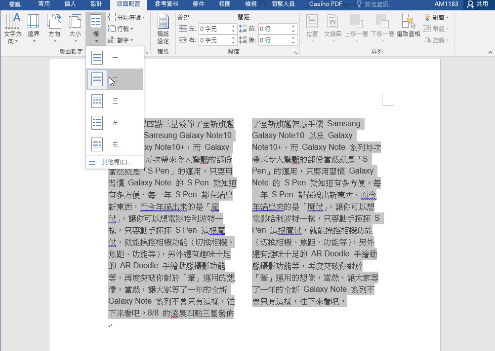Click the text '了全新旗艦智慧手機 Samsung'

(306, 124)
